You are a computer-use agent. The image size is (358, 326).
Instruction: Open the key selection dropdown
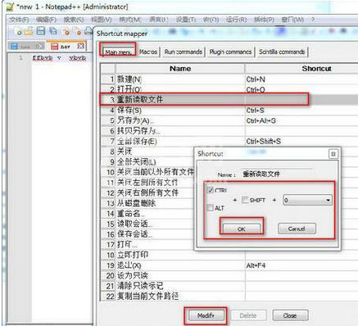click(x=308, y=200)
